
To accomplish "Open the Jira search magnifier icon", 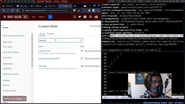I will (75, 17).
